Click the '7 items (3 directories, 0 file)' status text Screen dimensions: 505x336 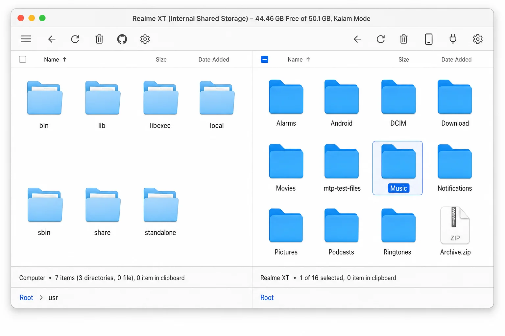click(x=95, y=278)
